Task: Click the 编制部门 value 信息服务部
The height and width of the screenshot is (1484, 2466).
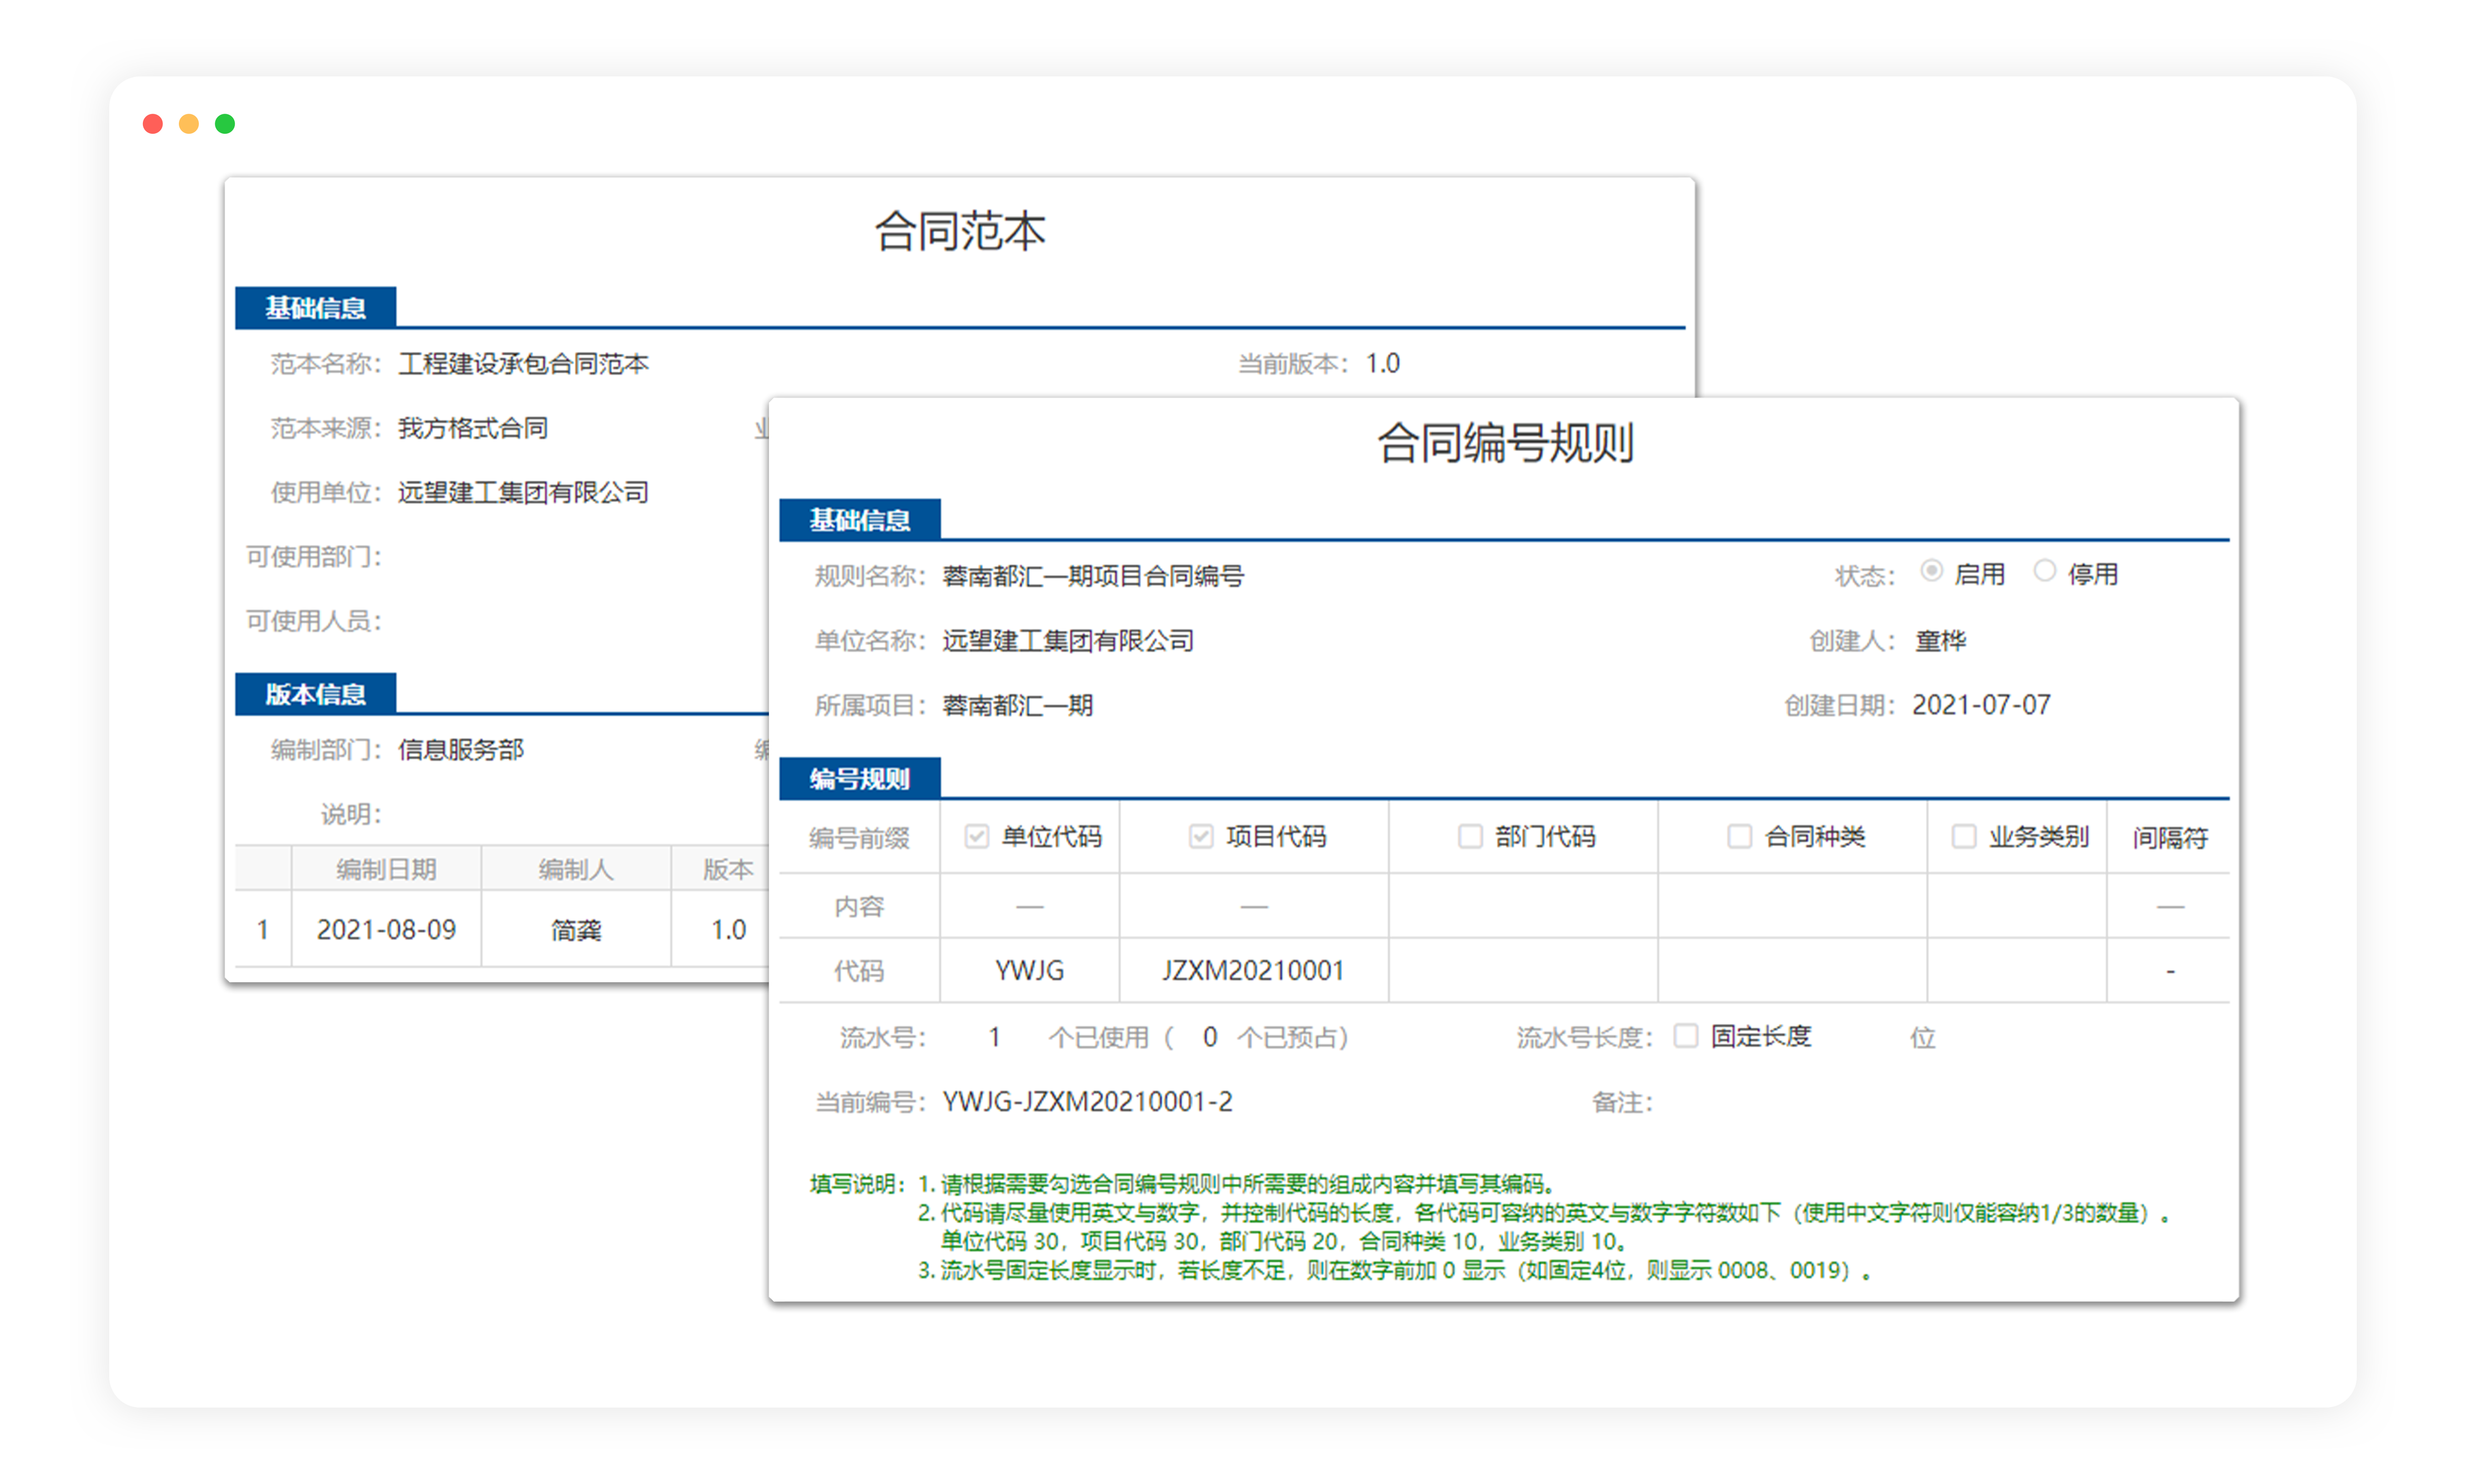Action: tap(461, 750)
